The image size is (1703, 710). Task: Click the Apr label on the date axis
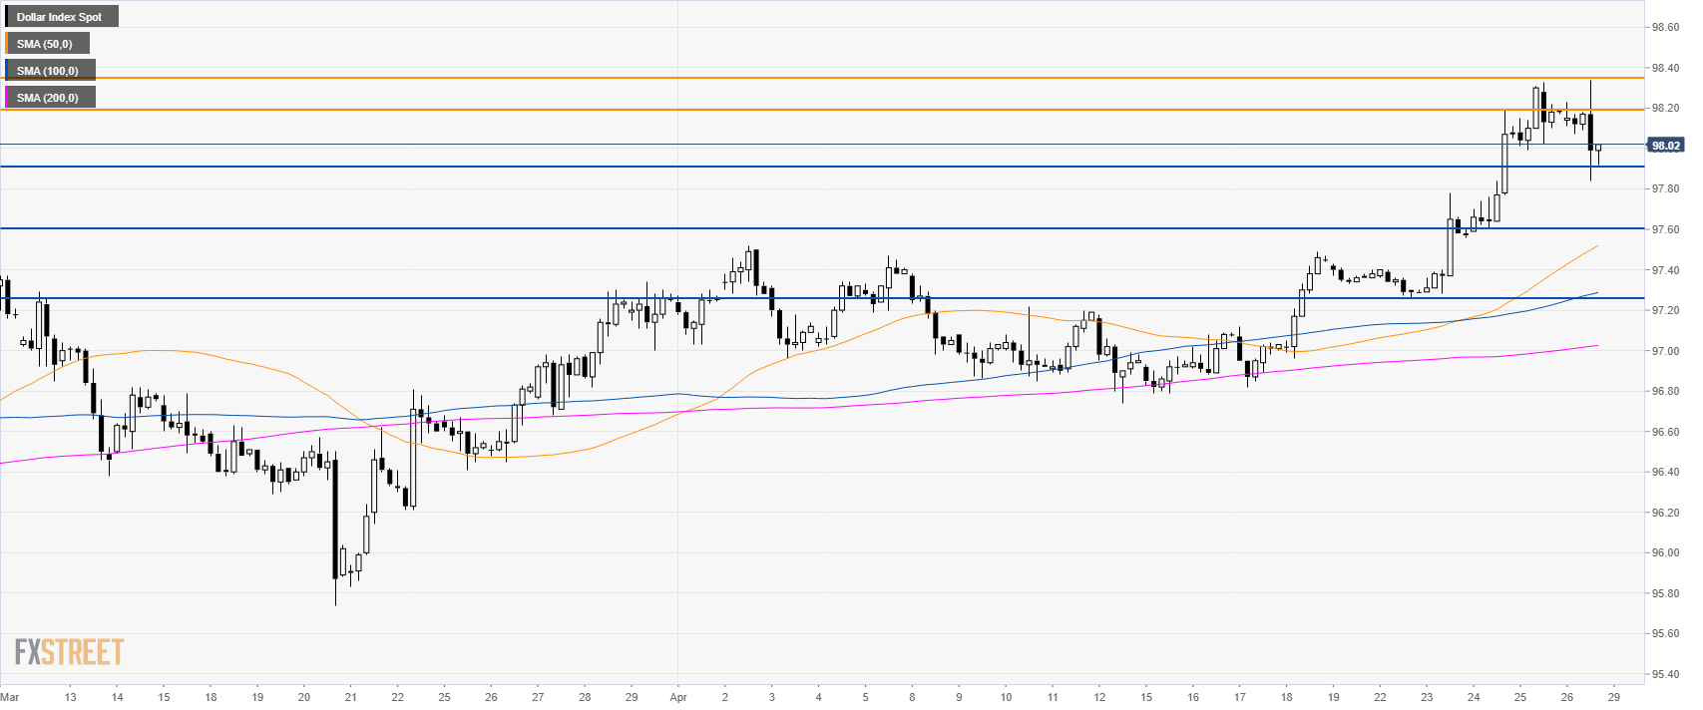coord(678,697)
